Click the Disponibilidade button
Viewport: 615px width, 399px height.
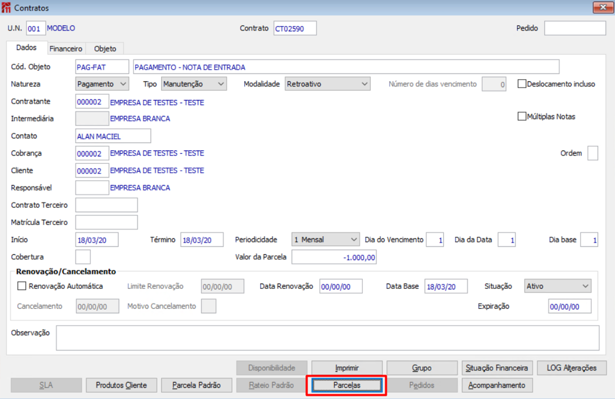pos(271,368)
